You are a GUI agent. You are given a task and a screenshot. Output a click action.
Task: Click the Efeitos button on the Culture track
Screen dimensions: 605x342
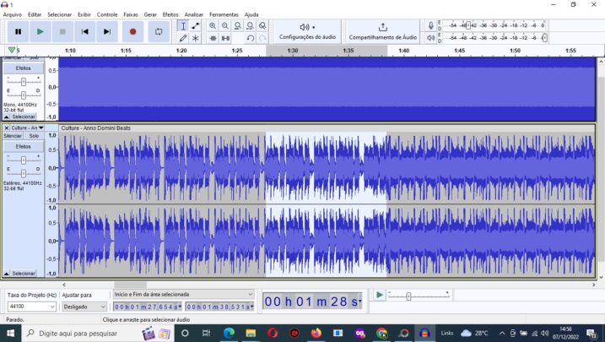23,146
